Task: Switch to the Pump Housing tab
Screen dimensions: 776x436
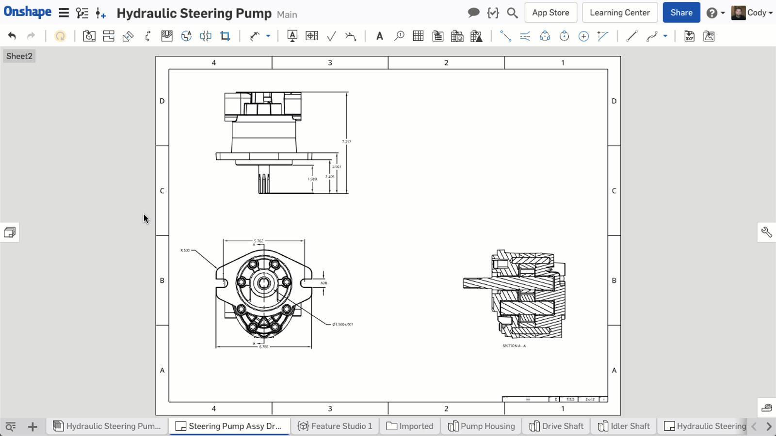Action: click(x=481, y=426)
